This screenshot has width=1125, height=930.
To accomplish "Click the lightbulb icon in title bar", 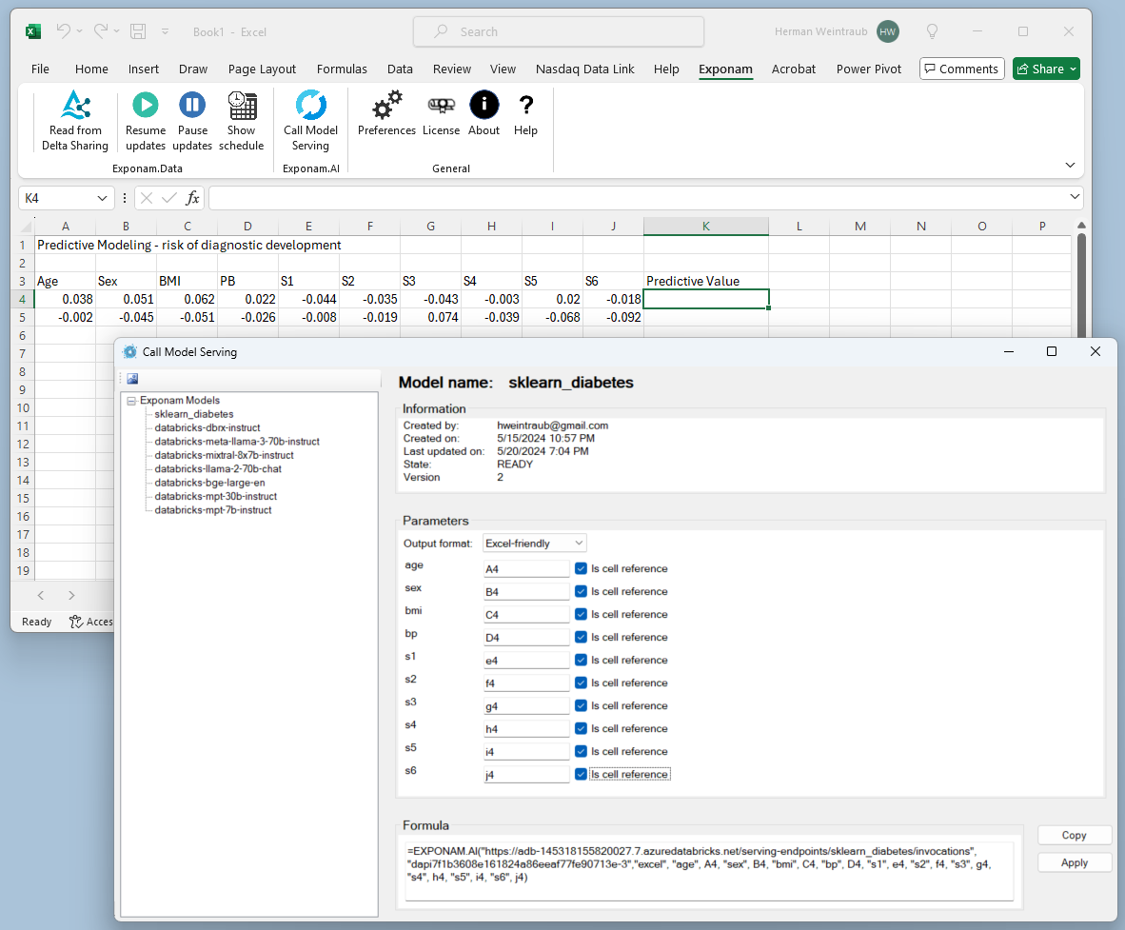I will [x=932, y=30].
